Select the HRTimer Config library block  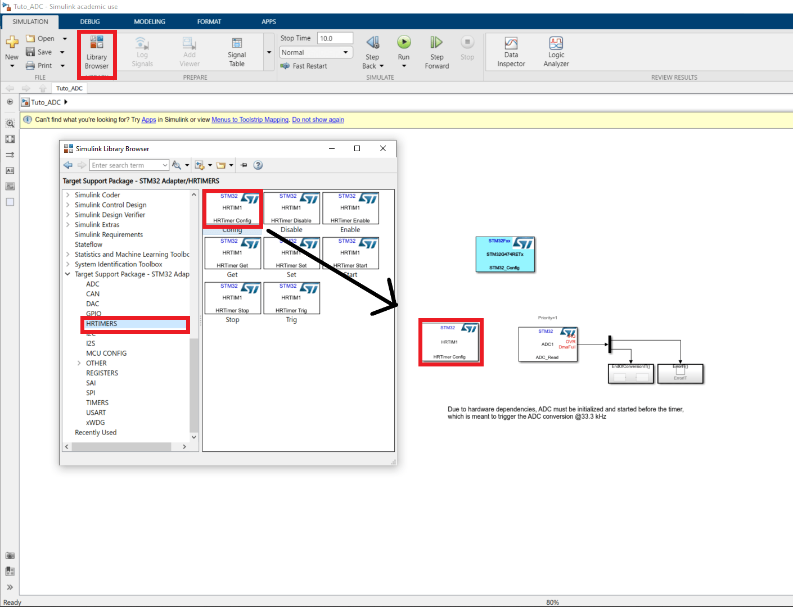(x=232, y=208)
